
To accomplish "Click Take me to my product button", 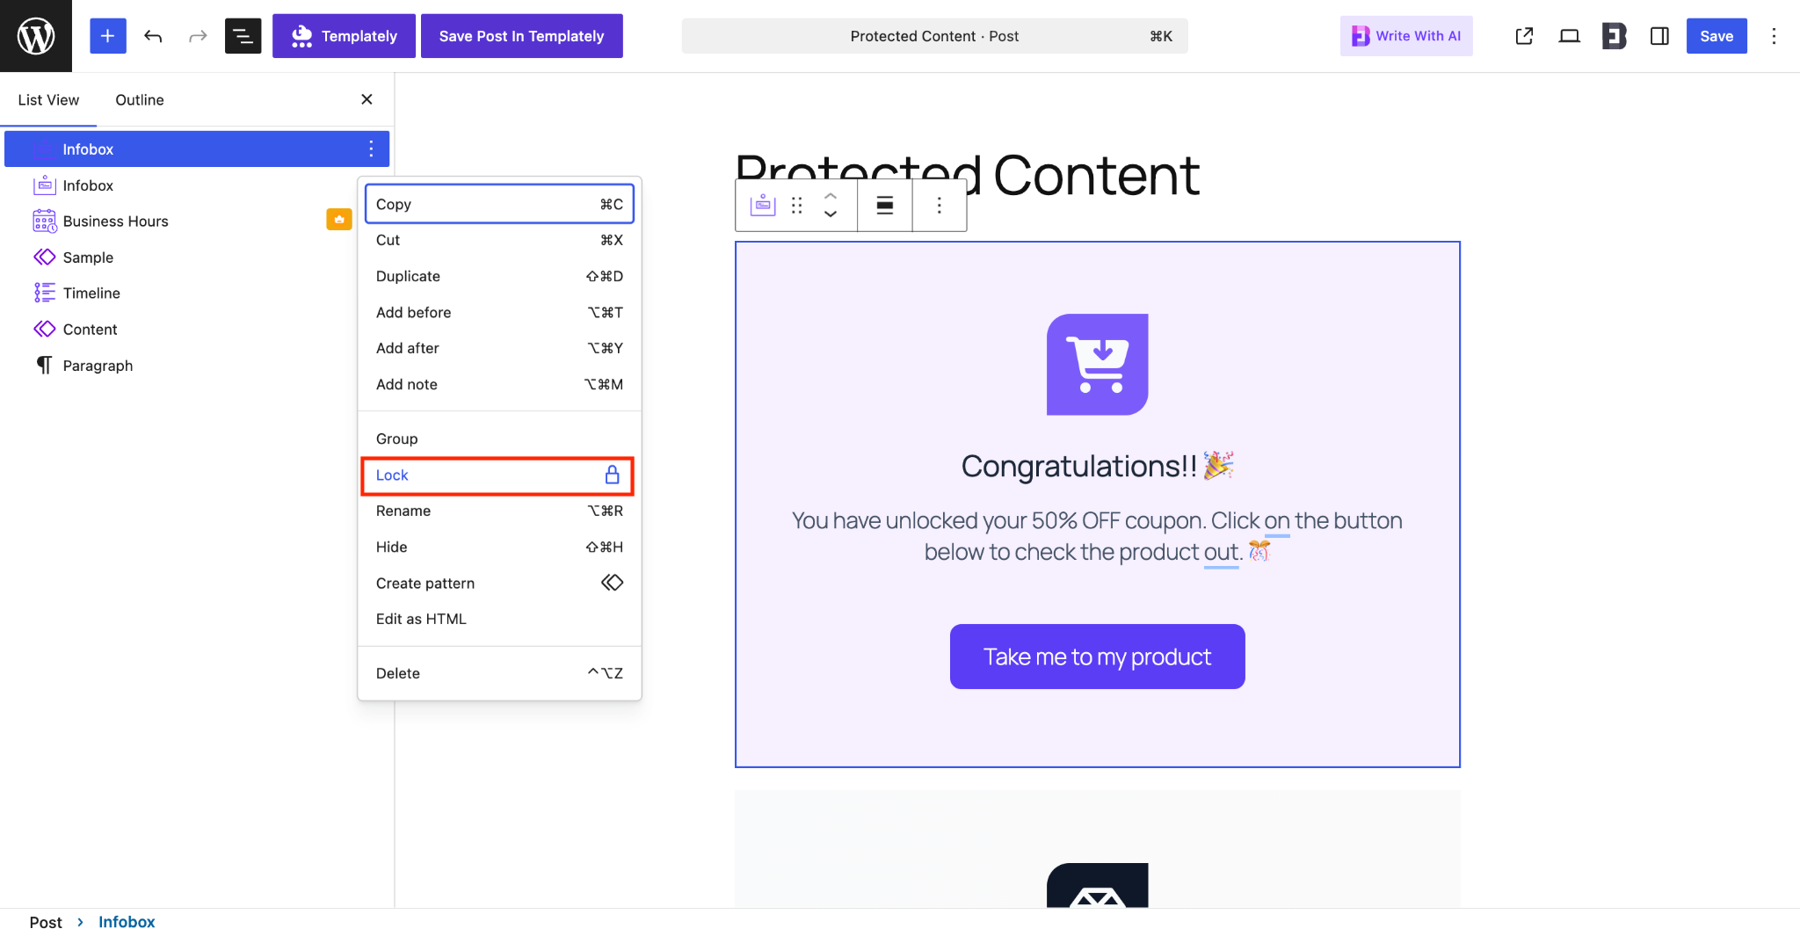I will click(1097, 657).
